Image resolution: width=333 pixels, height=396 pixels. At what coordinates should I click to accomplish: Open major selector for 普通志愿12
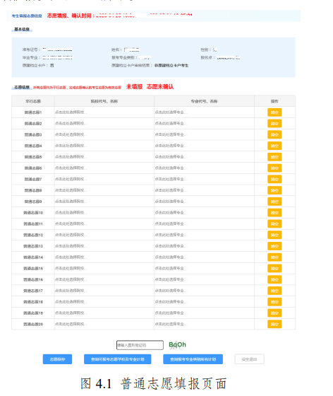coord(204,235)
